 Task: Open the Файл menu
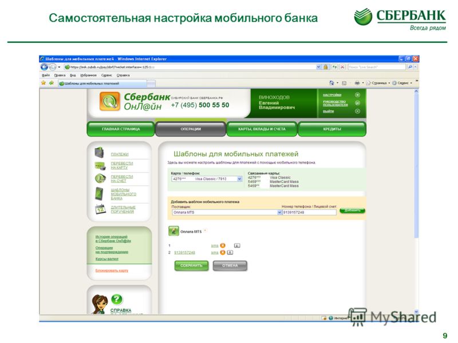[x=46, y=75]
